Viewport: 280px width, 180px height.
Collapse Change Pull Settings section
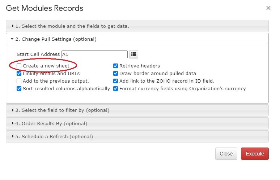coord(137,39)
